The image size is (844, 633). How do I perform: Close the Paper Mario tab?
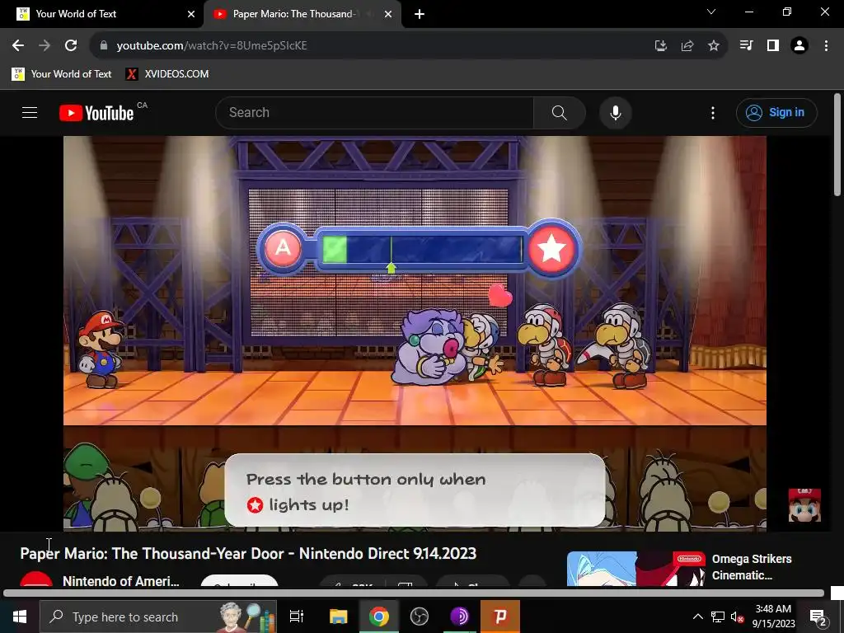point(388,15)
